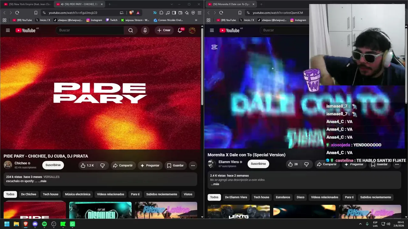
Task: Open extensions puzzle icon in left window
Action: point(161,13)
